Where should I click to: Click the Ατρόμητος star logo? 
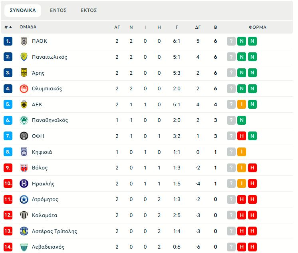point(24,199)
